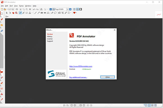Go to next page button in status bar
The width and height of the screenshot is (163, 108).
coord(81,105)
